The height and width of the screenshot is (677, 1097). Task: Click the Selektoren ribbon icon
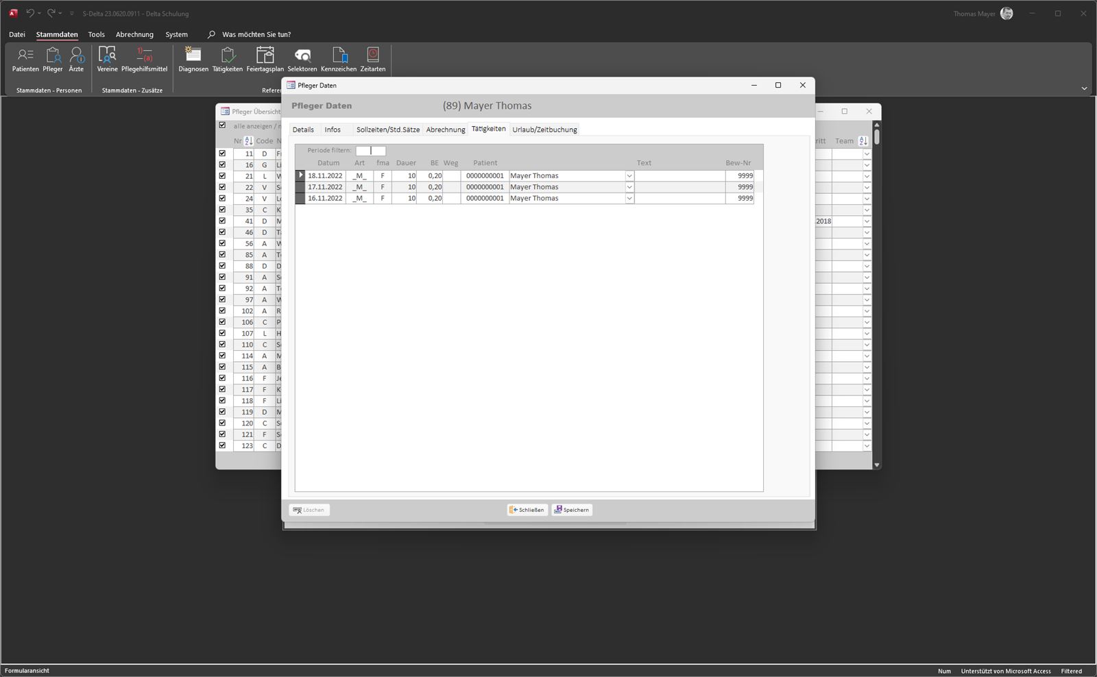302,59
